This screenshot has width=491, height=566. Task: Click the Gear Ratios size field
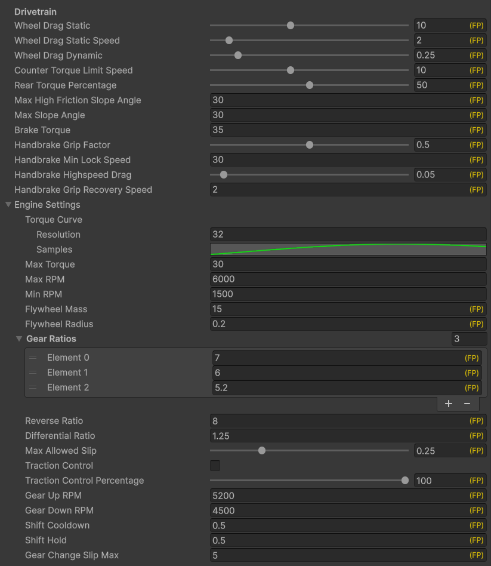[469, 339]
